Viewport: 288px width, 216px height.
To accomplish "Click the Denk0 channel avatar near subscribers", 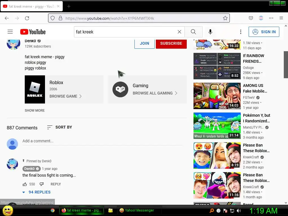I will 13,44.
